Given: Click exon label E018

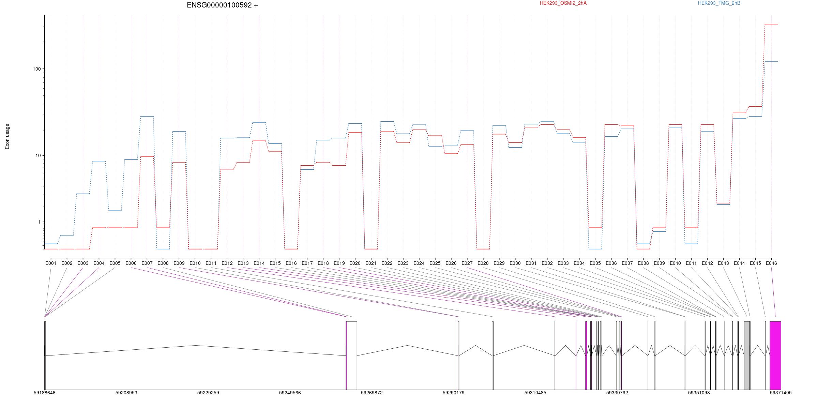Looking at the screenshot, I should [x=323, y=263].
